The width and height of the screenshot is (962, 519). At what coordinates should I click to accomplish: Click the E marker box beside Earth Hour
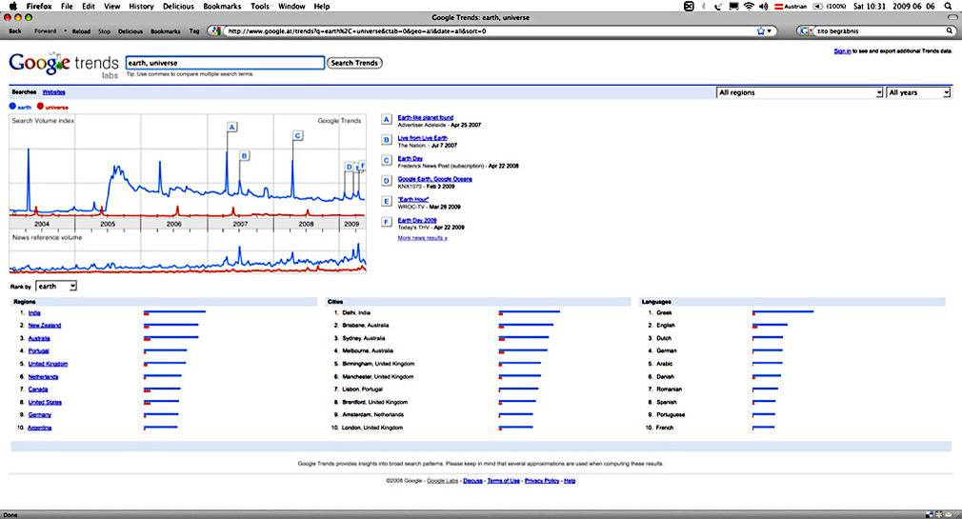click(x=387, y=201)
